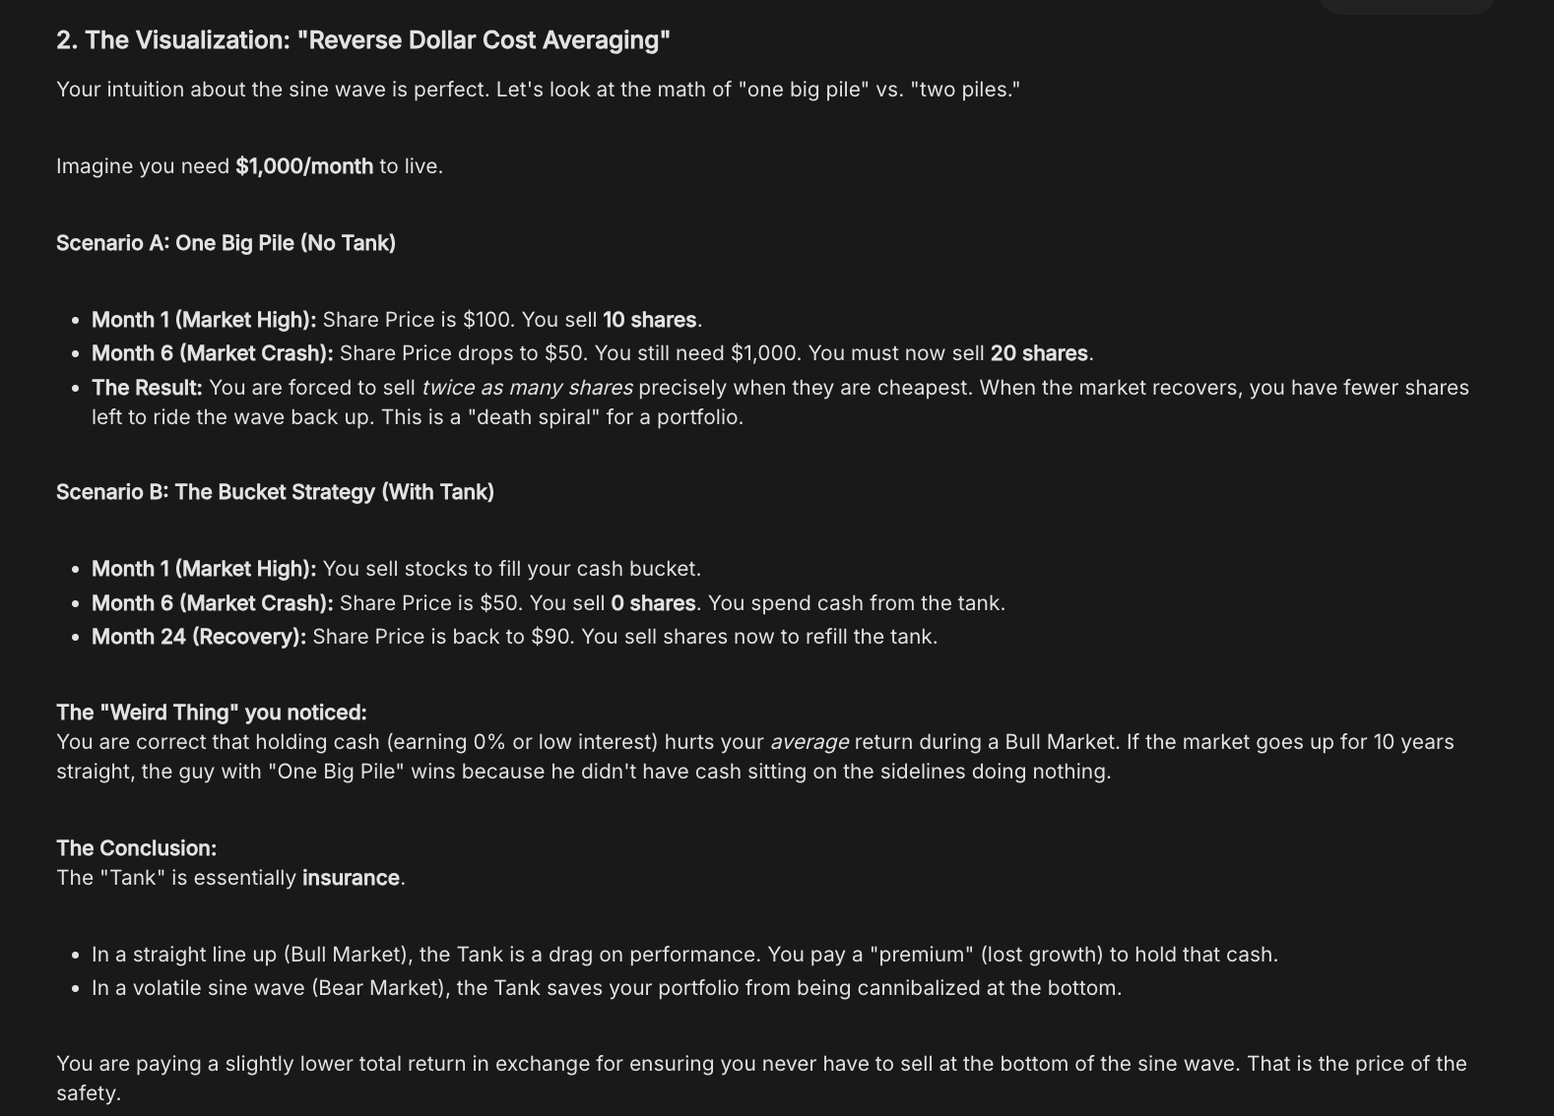
Task: Click the bullet line starting "In a volatile sine wave"
Action: click(x=606, y=988)
